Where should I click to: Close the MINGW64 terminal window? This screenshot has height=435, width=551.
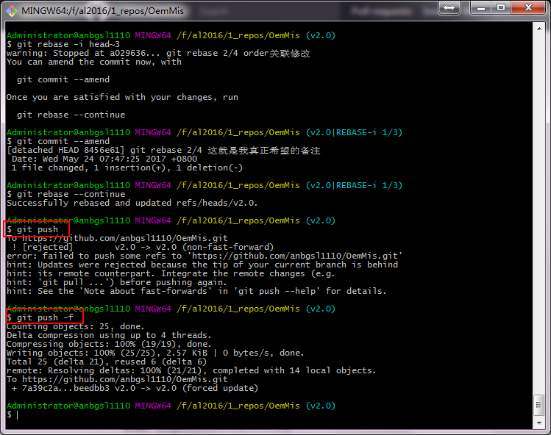528,8
